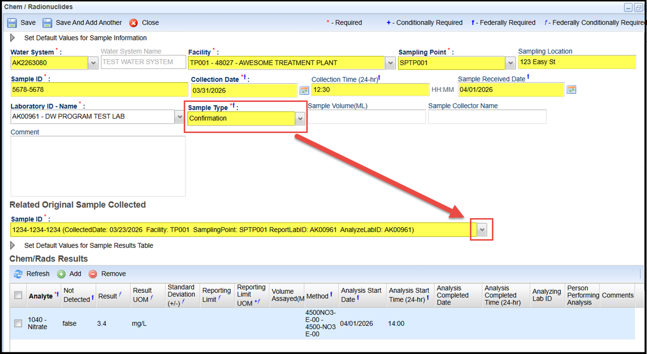Click the red Remove result icon
This screenshot has height=354, width=647.
pos(93,274)
